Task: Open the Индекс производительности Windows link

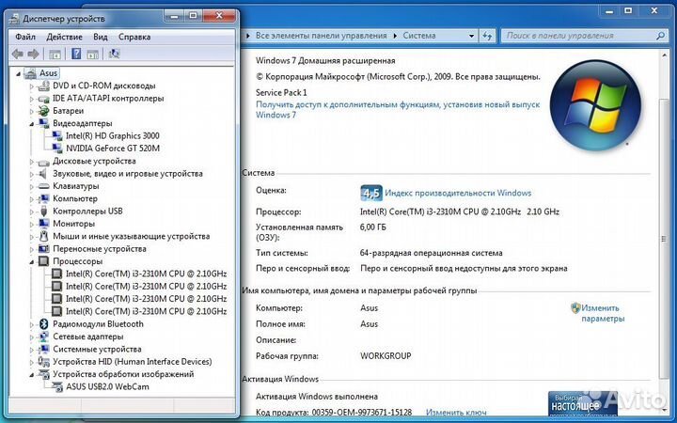Action: click(458, 193)
